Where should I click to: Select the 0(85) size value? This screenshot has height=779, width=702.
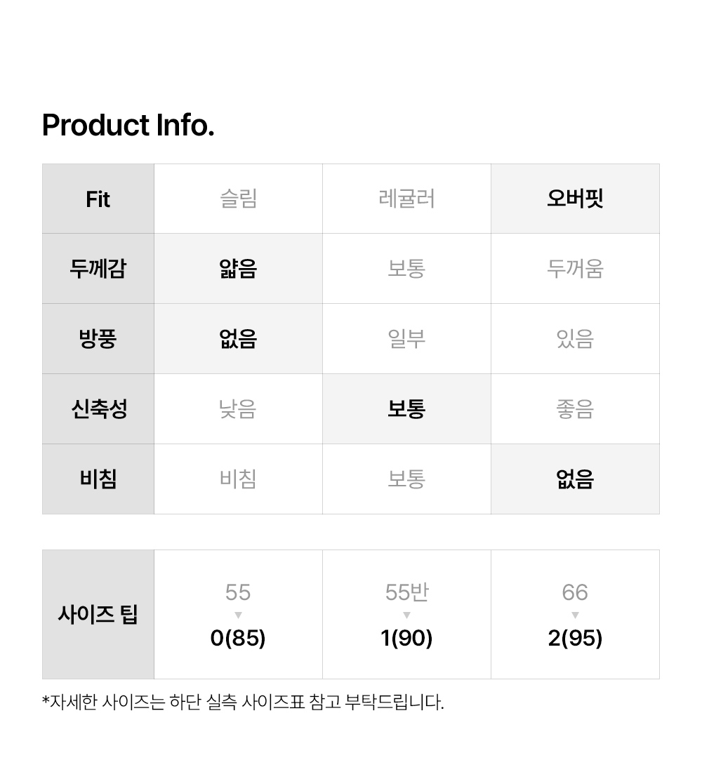(x=238, y=638)
